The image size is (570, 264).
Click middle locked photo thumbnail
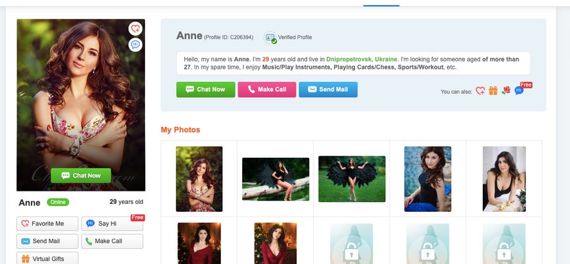(428, 244)
